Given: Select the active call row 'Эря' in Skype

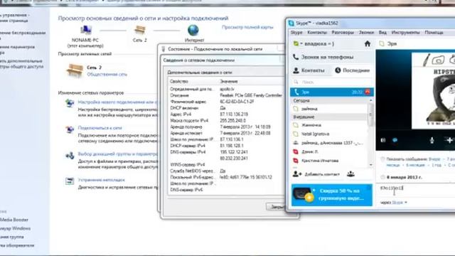Looking at the screenshot, I should (x=332, y=92).
